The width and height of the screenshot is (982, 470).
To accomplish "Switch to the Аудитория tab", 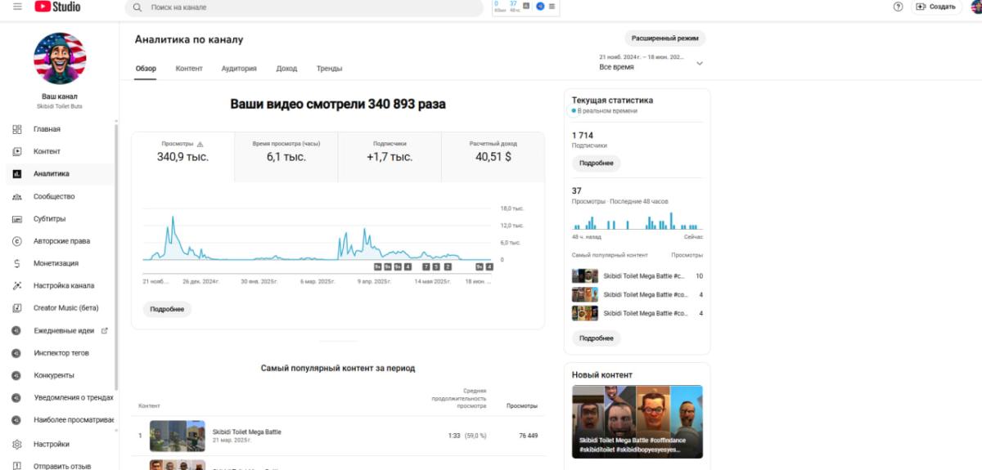I will (239, 69).
